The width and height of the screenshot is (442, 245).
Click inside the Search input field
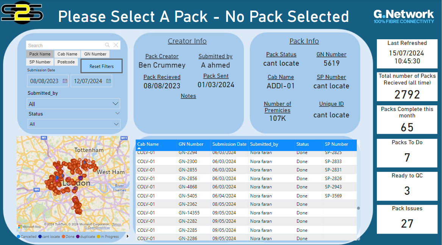pyautogui.click(x=64, y=45)
